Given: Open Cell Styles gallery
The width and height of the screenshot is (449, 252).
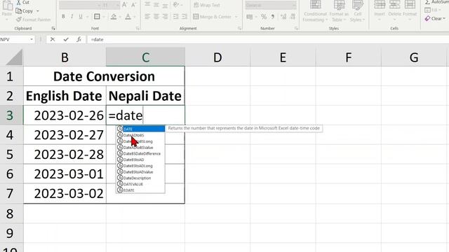Looking at the screenshot, I should coord(358,11).
